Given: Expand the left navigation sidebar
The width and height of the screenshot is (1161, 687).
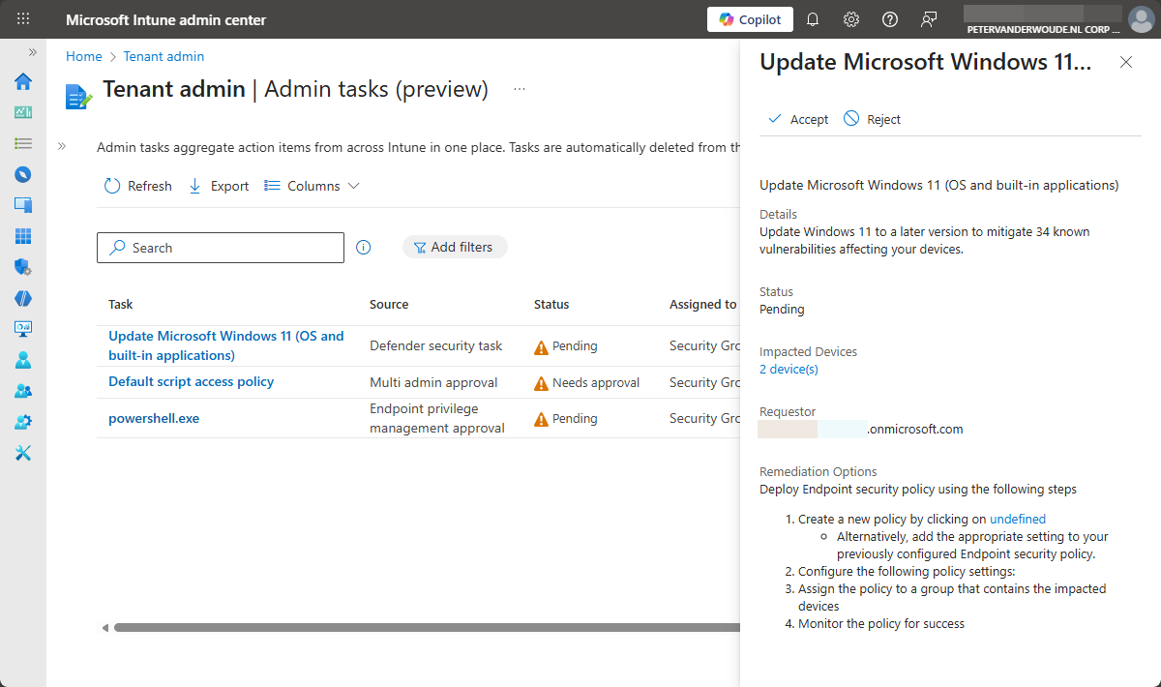Looking at the screenshot, I should tap(32, 52).
